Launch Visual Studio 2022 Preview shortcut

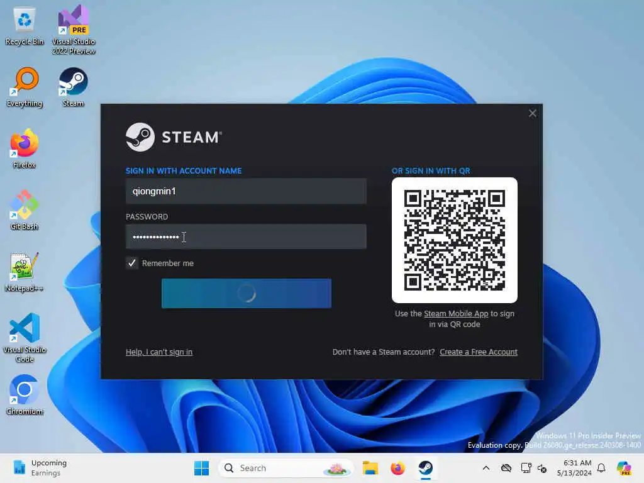coord(74,30)
